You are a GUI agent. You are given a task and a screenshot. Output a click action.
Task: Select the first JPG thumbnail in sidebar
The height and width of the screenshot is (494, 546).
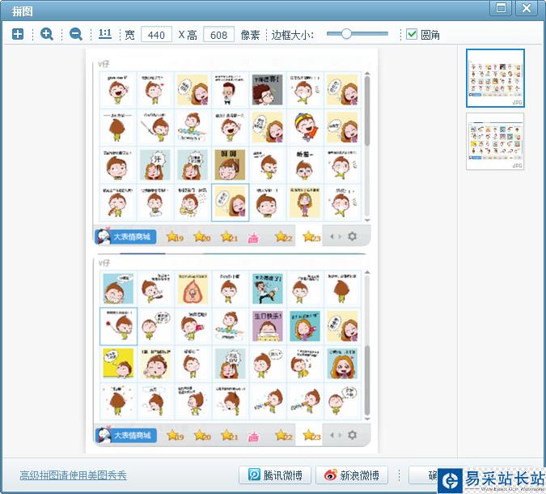(495, 78)
